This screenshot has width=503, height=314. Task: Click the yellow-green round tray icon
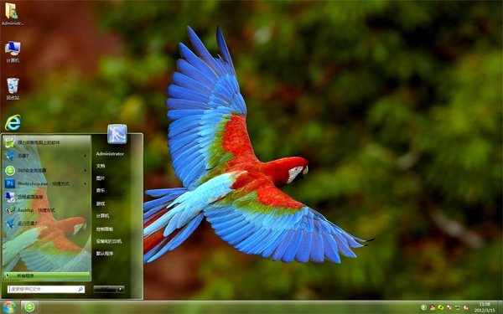[x=441, y=307]
